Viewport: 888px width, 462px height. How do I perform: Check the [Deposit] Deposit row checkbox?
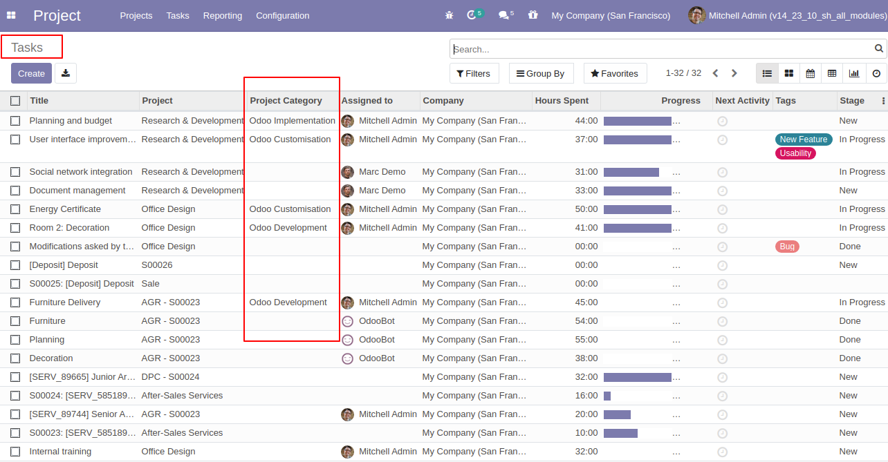coord(15,265)
